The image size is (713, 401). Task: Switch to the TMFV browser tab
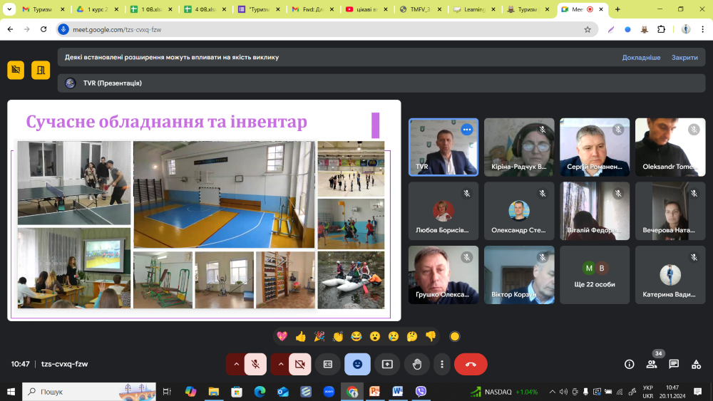click(421, 10)
